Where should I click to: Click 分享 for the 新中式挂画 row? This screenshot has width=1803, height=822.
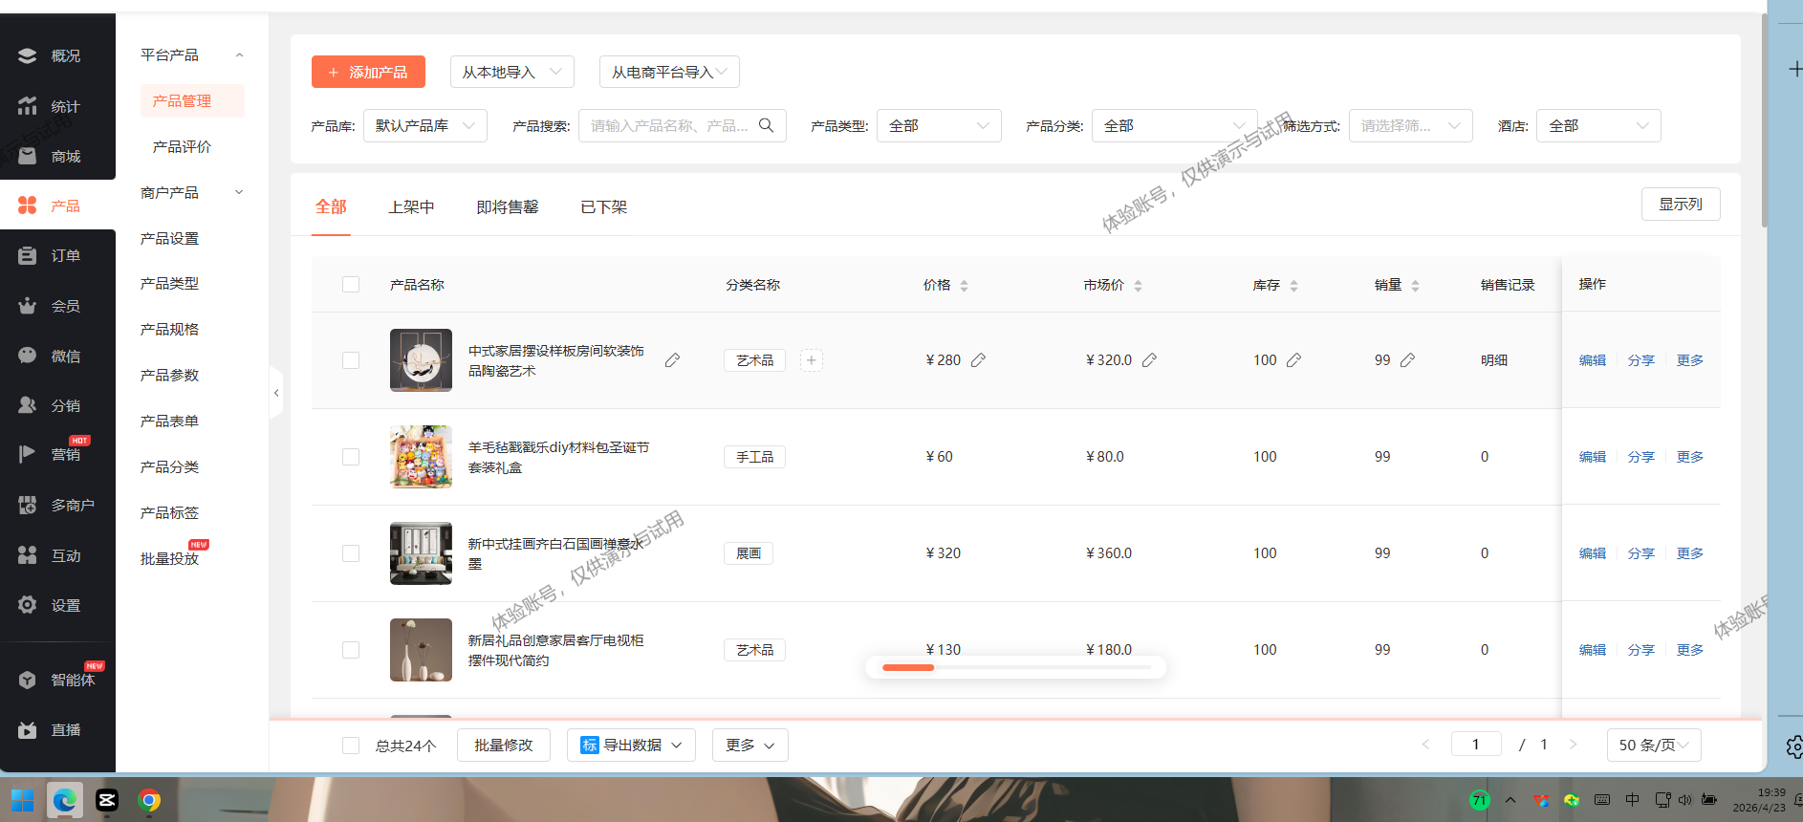1641,553
